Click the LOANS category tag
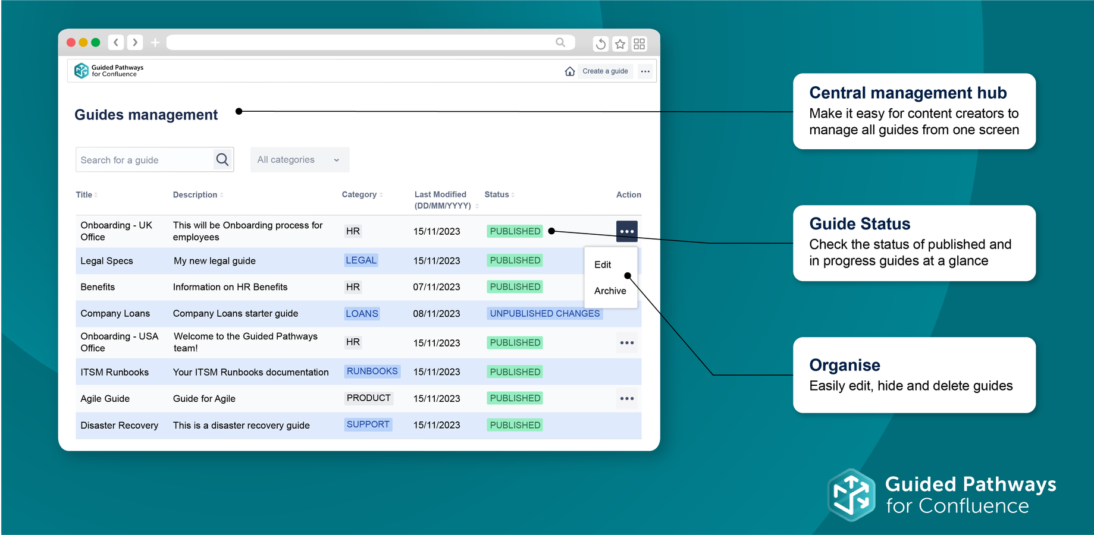The image size is (1094, 535). [x=362, y=313]
